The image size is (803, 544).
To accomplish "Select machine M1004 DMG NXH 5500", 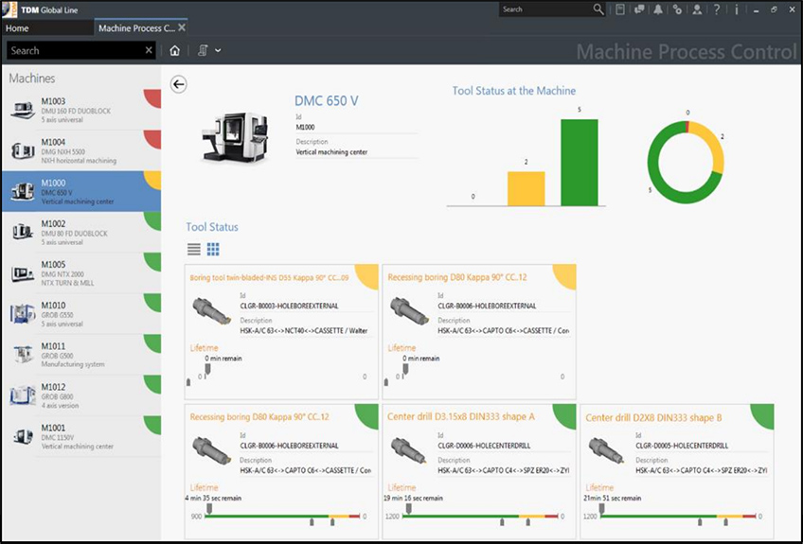I will click(x=81, y=150).
